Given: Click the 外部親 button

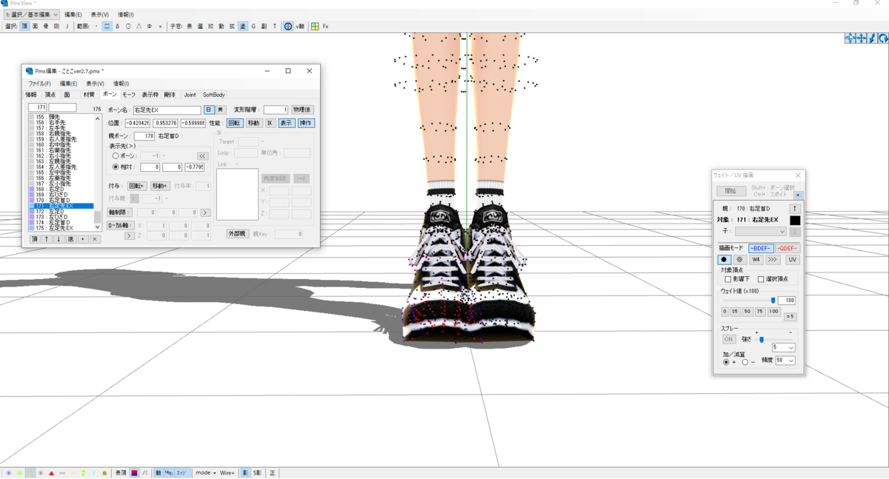Looking at the screenshot, I should point(236,234).
